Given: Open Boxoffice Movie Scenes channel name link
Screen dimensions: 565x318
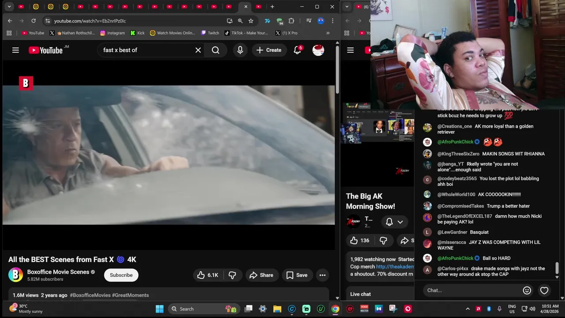Looking at the screenshot, I should [58, 272].
